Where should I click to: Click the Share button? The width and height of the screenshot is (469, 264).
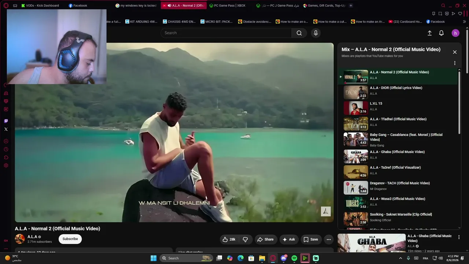(x=266, y=239)
